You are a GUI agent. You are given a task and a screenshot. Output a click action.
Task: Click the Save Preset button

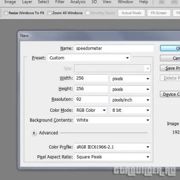(x=170, y=68)
